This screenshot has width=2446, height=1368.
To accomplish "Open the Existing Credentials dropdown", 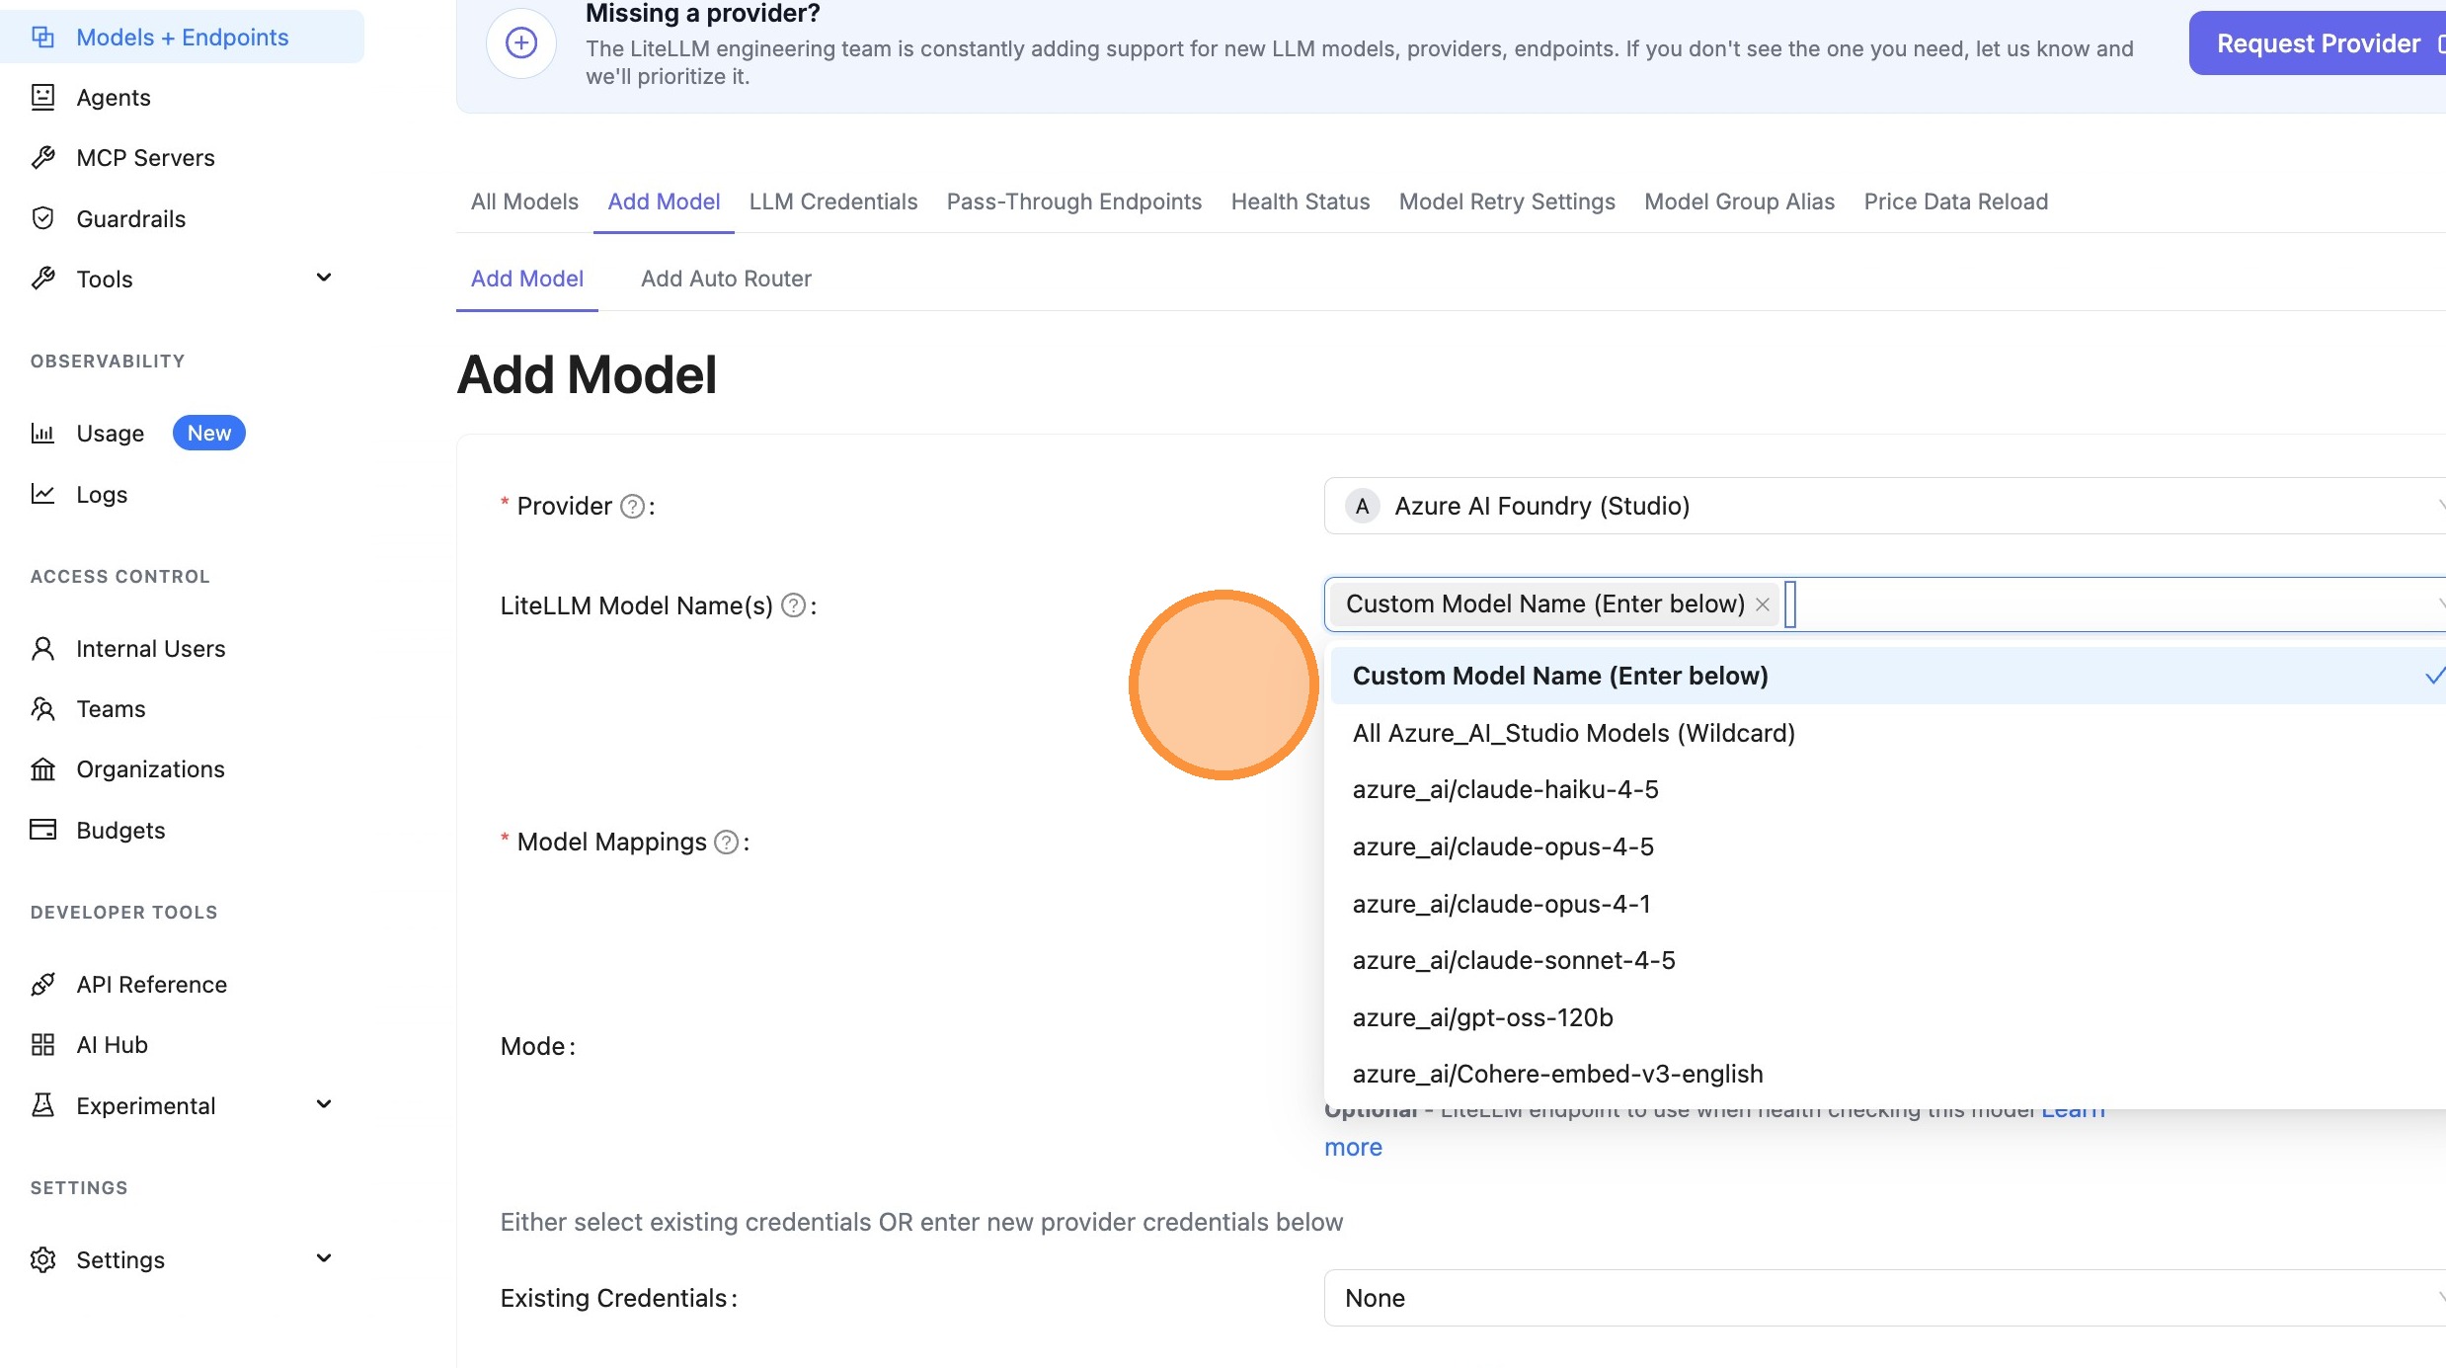I will click(1876, 1297).
